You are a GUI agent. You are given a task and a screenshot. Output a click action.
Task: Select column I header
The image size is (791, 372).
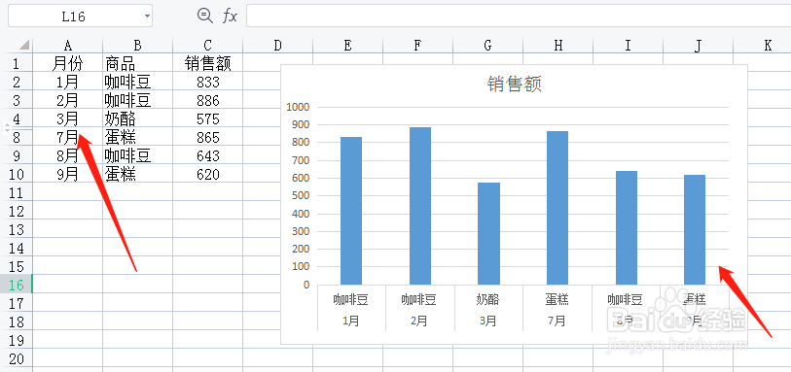coord(629,46)
